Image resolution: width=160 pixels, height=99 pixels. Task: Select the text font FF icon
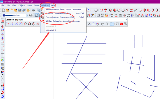point(132,15)
